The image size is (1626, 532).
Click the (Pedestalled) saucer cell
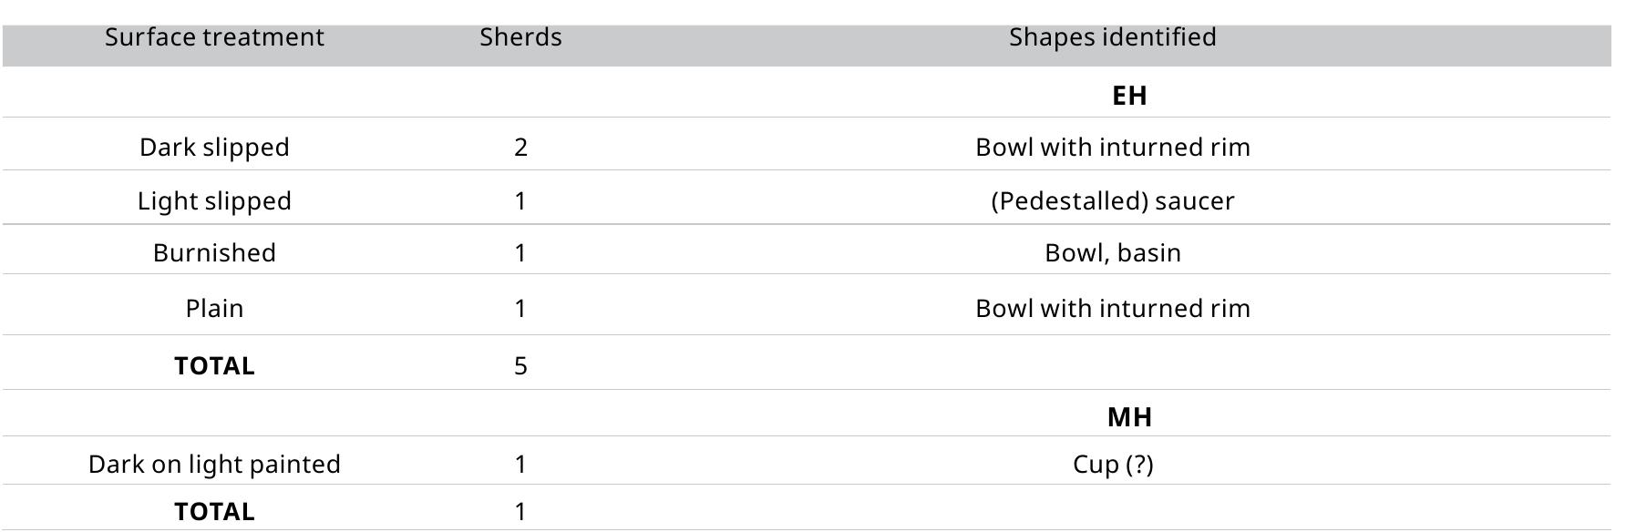pos(1112,201)
